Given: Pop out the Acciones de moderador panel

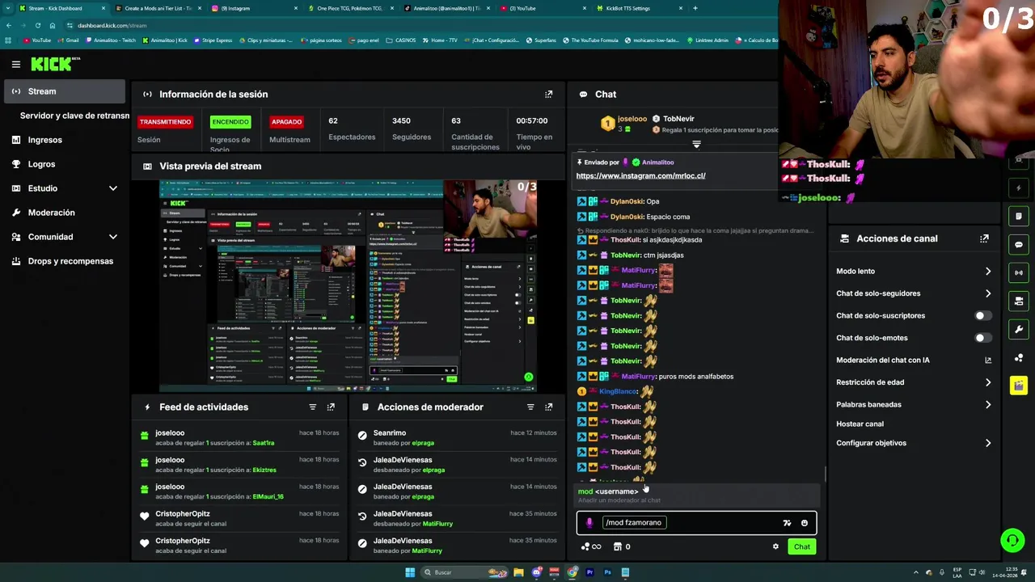Looking at the screenshot, I should tap(549, 407).
